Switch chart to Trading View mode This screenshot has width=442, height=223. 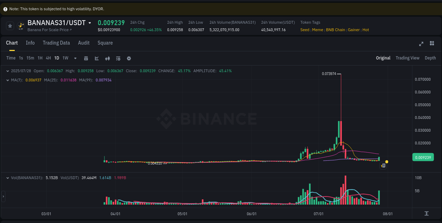point(407,58)
